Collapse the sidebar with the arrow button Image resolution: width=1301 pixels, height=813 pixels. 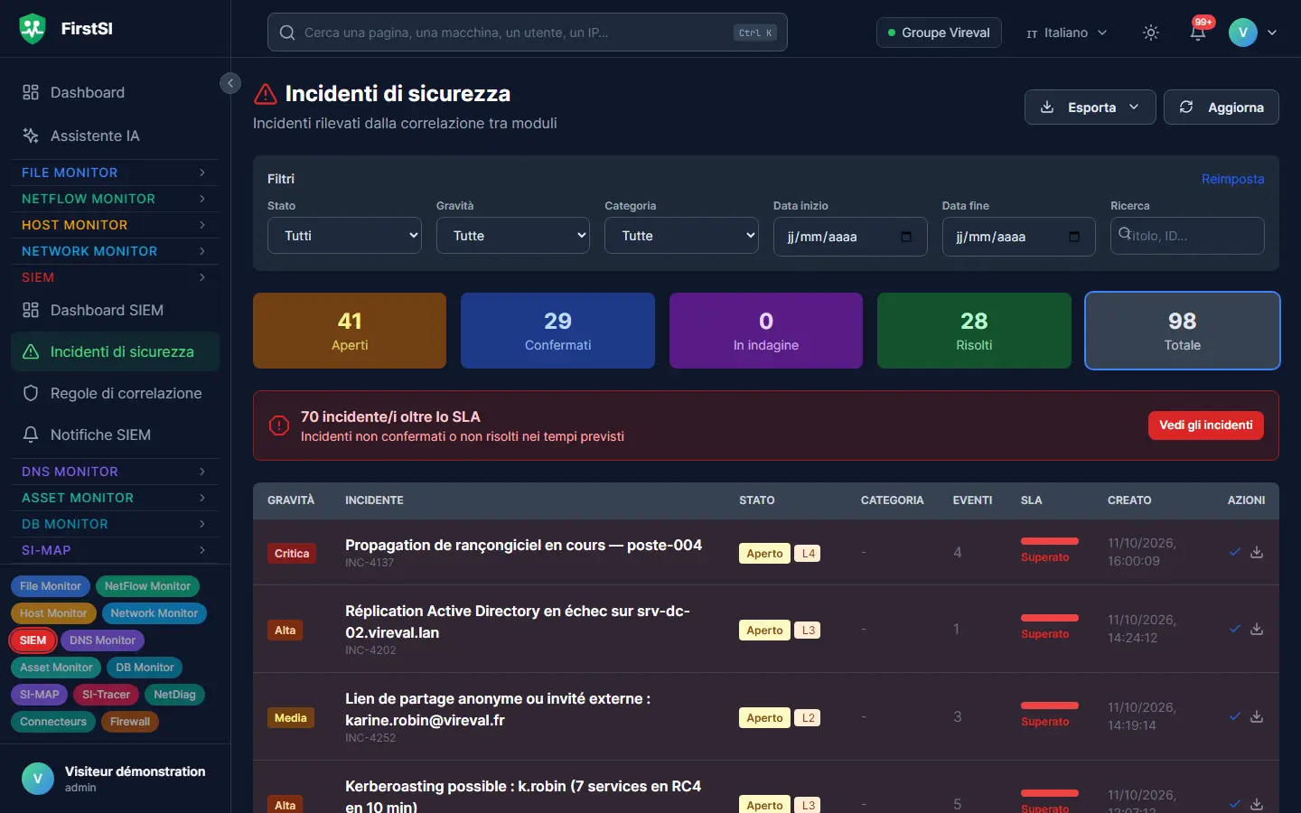point(230,83)
